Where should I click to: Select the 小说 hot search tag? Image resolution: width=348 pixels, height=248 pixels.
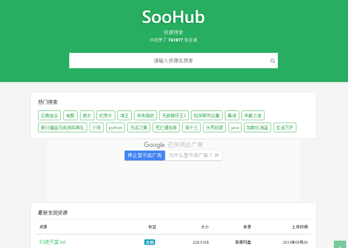tap(97, 127)
